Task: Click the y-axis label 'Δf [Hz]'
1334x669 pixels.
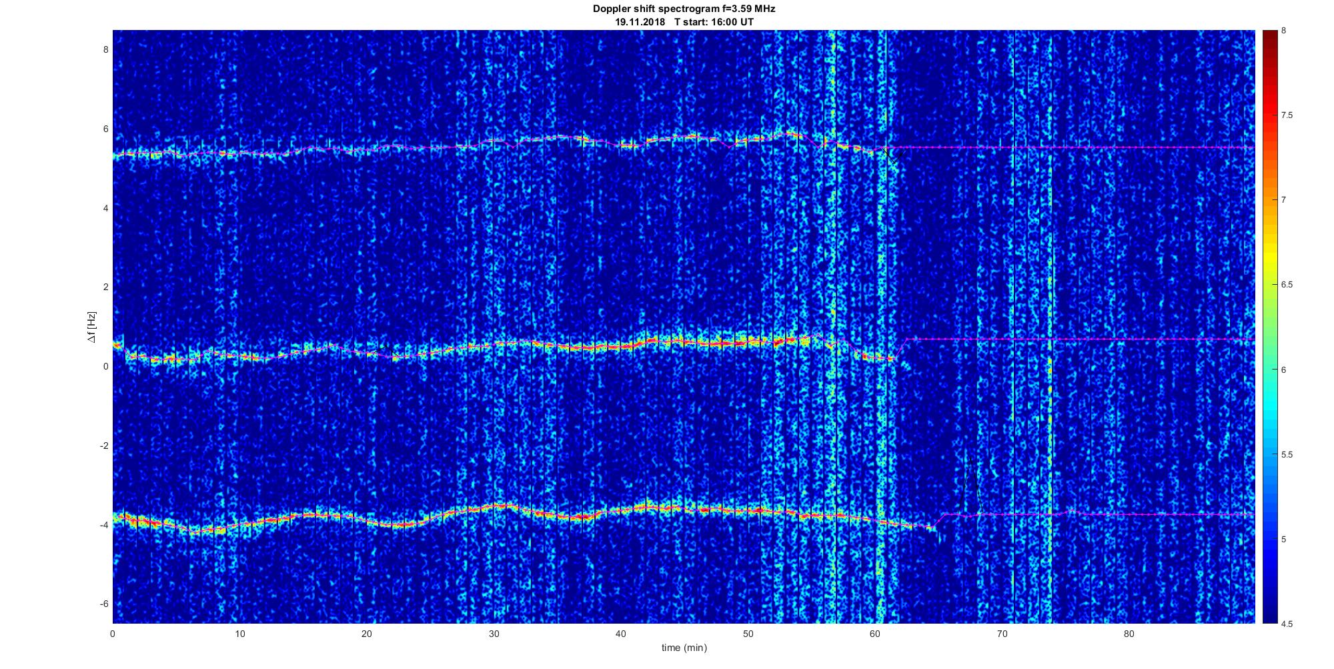Action: 91,327
